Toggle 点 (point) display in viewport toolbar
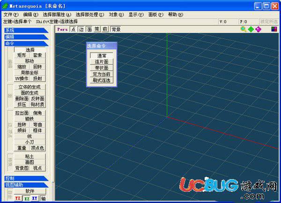281x203 pixels. tap(74, 29)
